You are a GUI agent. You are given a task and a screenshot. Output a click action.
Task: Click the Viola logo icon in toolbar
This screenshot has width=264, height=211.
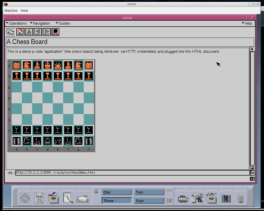click(x=11, y=32)
